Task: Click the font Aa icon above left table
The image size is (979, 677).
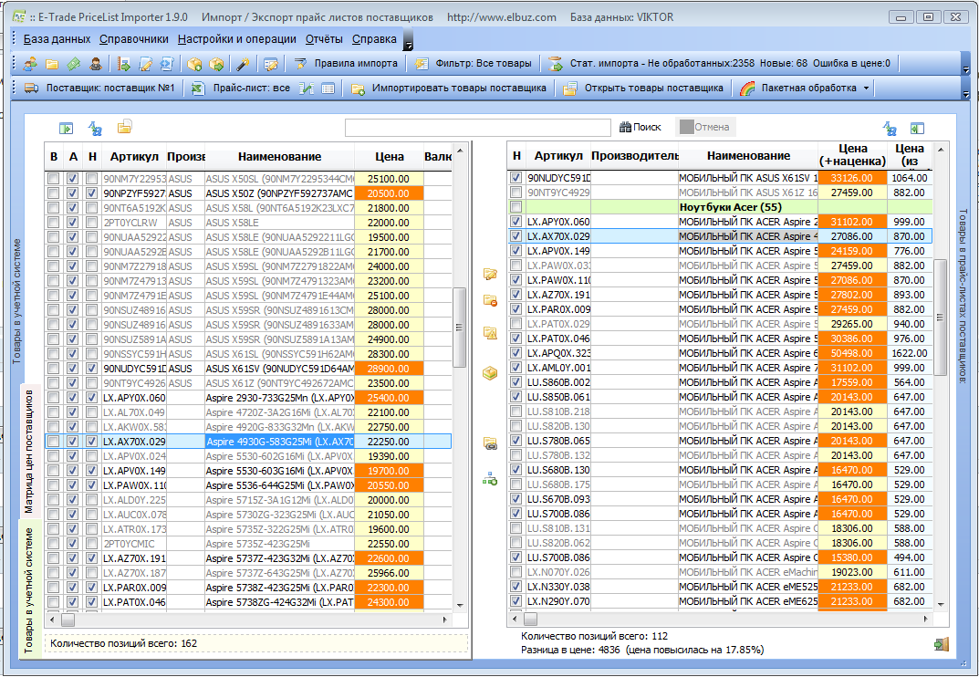Action: 95,128
